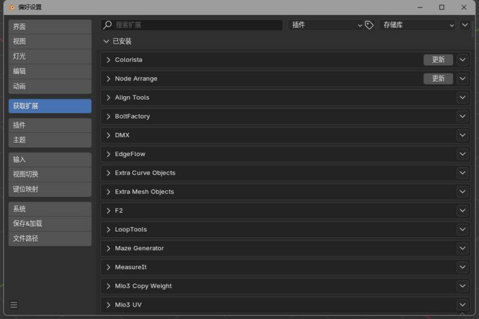
Task: Expand the MeasureIt entry
Action: tap(108, 267)
